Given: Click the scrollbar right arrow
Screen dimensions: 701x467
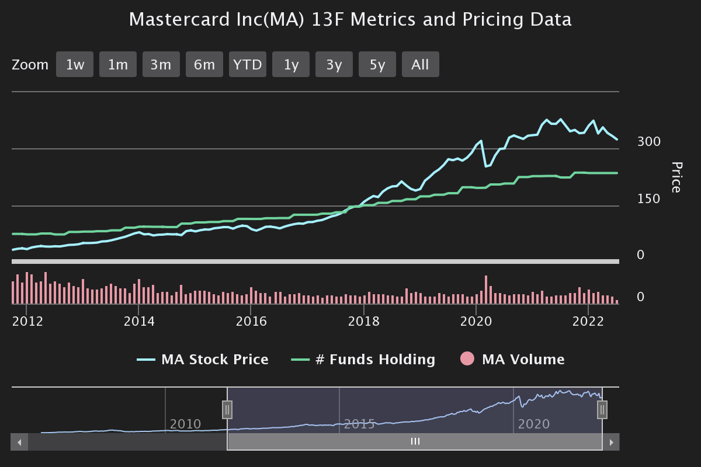Looking at the screenshot, I should pos(611,442).
